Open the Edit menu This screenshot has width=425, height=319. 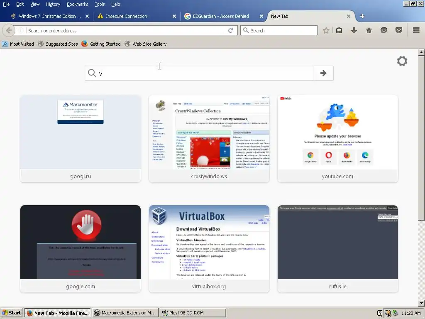(x=20, y=4)
